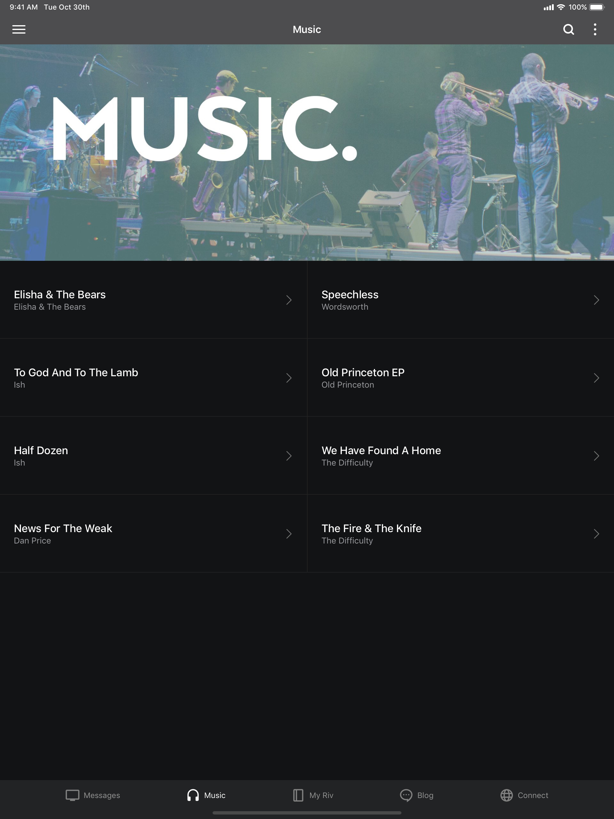
Task: Select the Music tab label
Action: 215,795
